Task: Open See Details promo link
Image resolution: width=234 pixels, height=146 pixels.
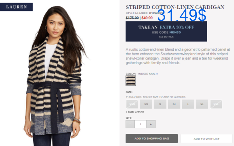Action: click(166, 37)
